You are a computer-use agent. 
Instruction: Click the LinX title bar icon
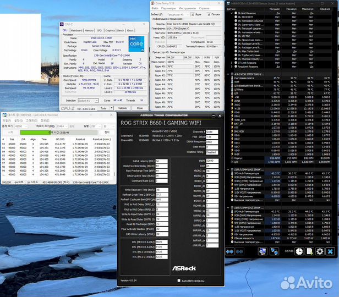(x=4, y=115)
